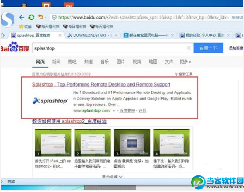Click the Baidu search box containing splashtop

(x=109, y=48)
